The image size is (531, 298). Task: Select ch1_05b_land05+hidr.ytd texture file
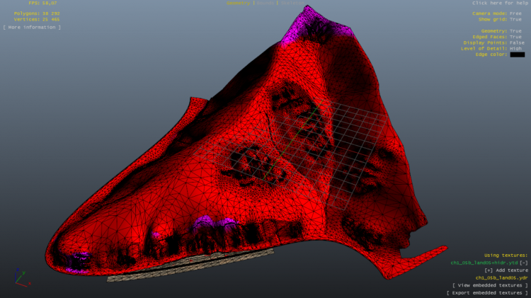484,263
